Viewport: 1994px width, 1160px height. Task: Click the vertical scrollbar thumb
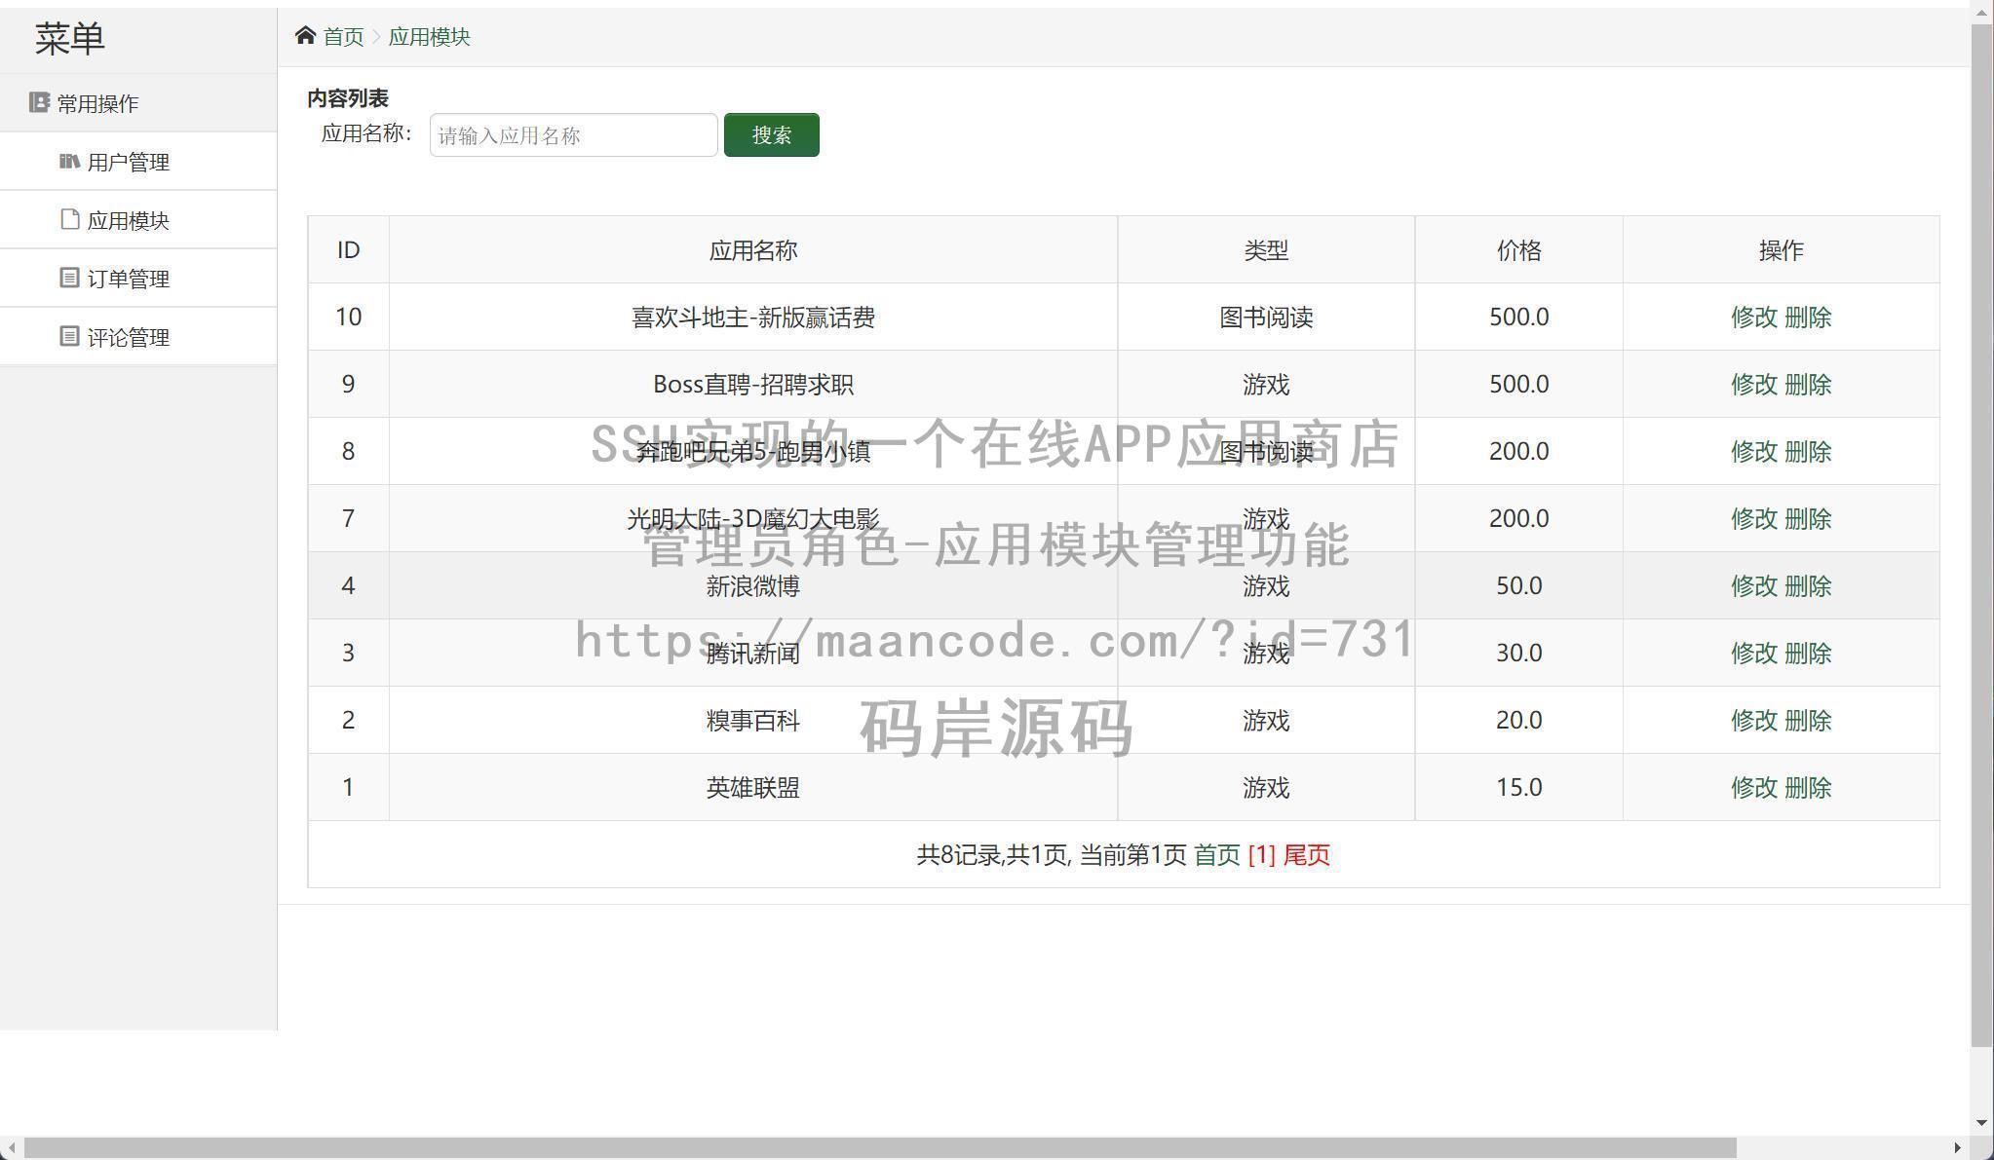[x=1981, y=536]
